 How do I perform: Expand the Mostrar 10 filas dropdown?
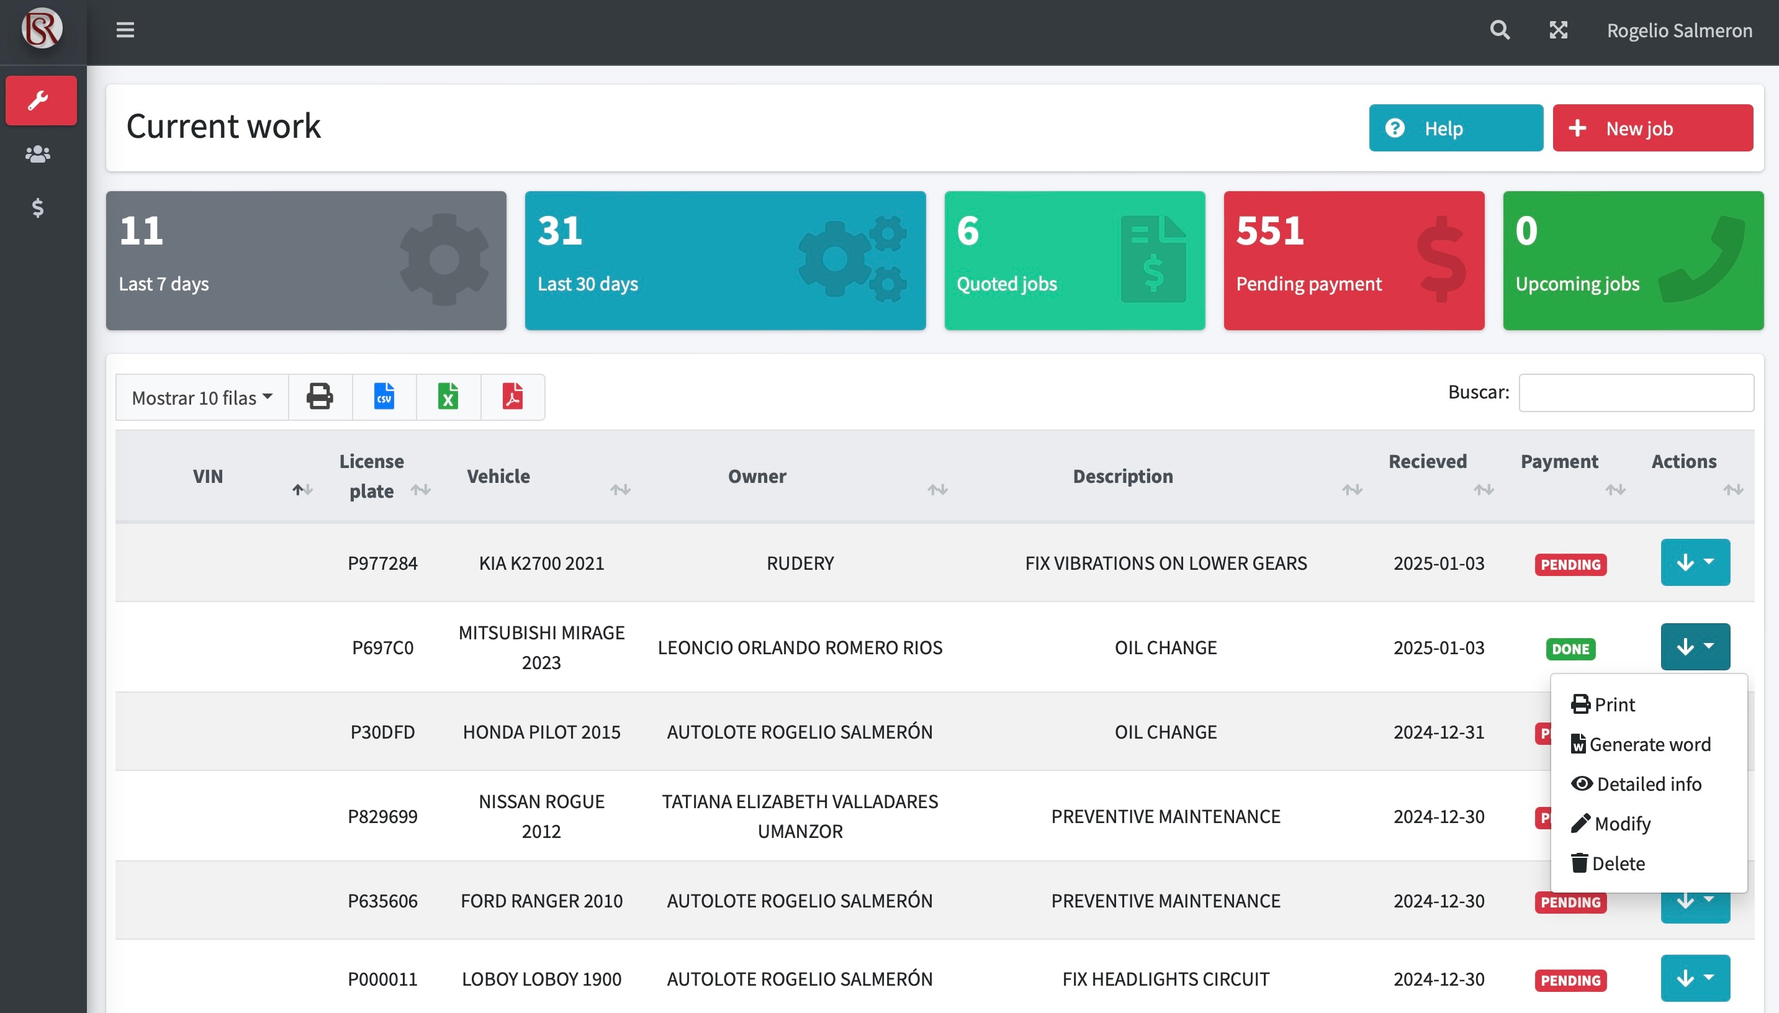(x=202, y=397)
